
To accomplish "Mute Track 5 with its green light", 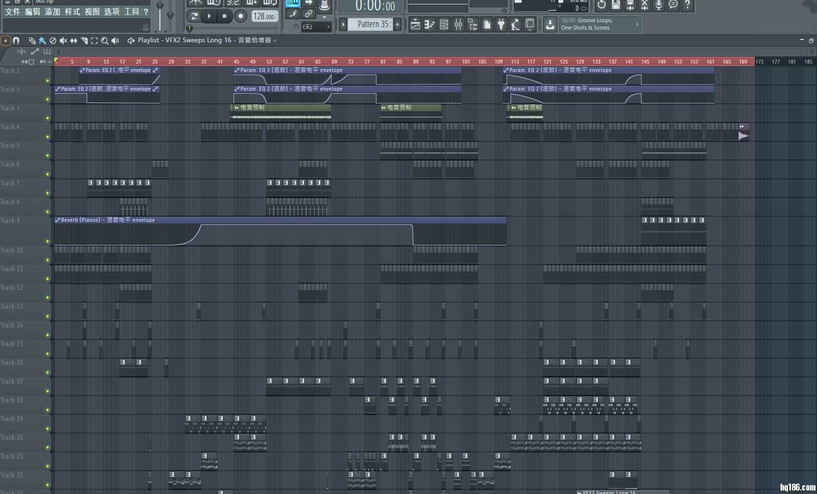I will [x=48, y=155].
